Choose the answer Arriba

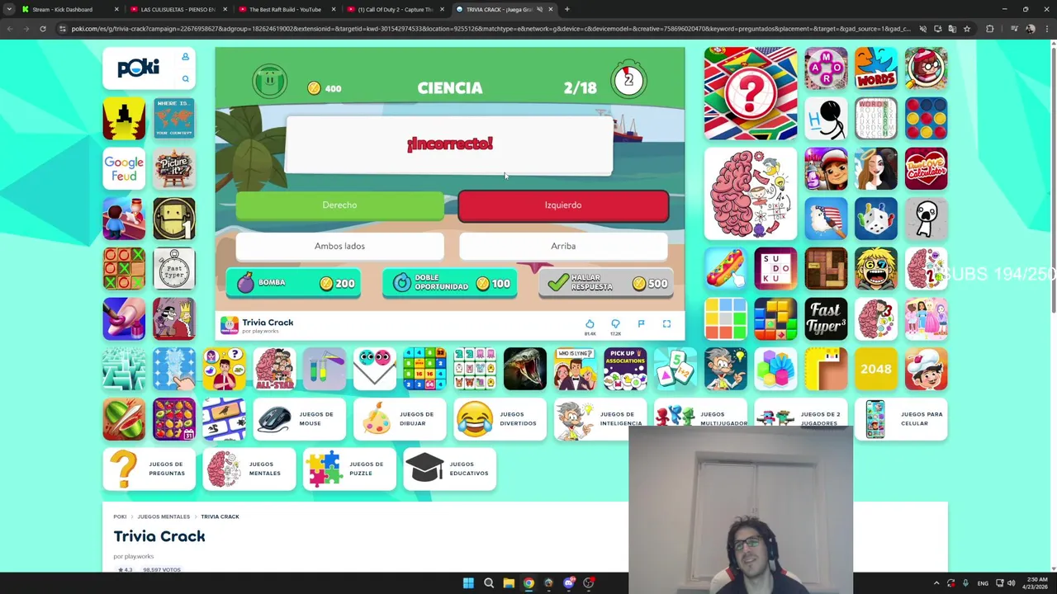point(563,246)
